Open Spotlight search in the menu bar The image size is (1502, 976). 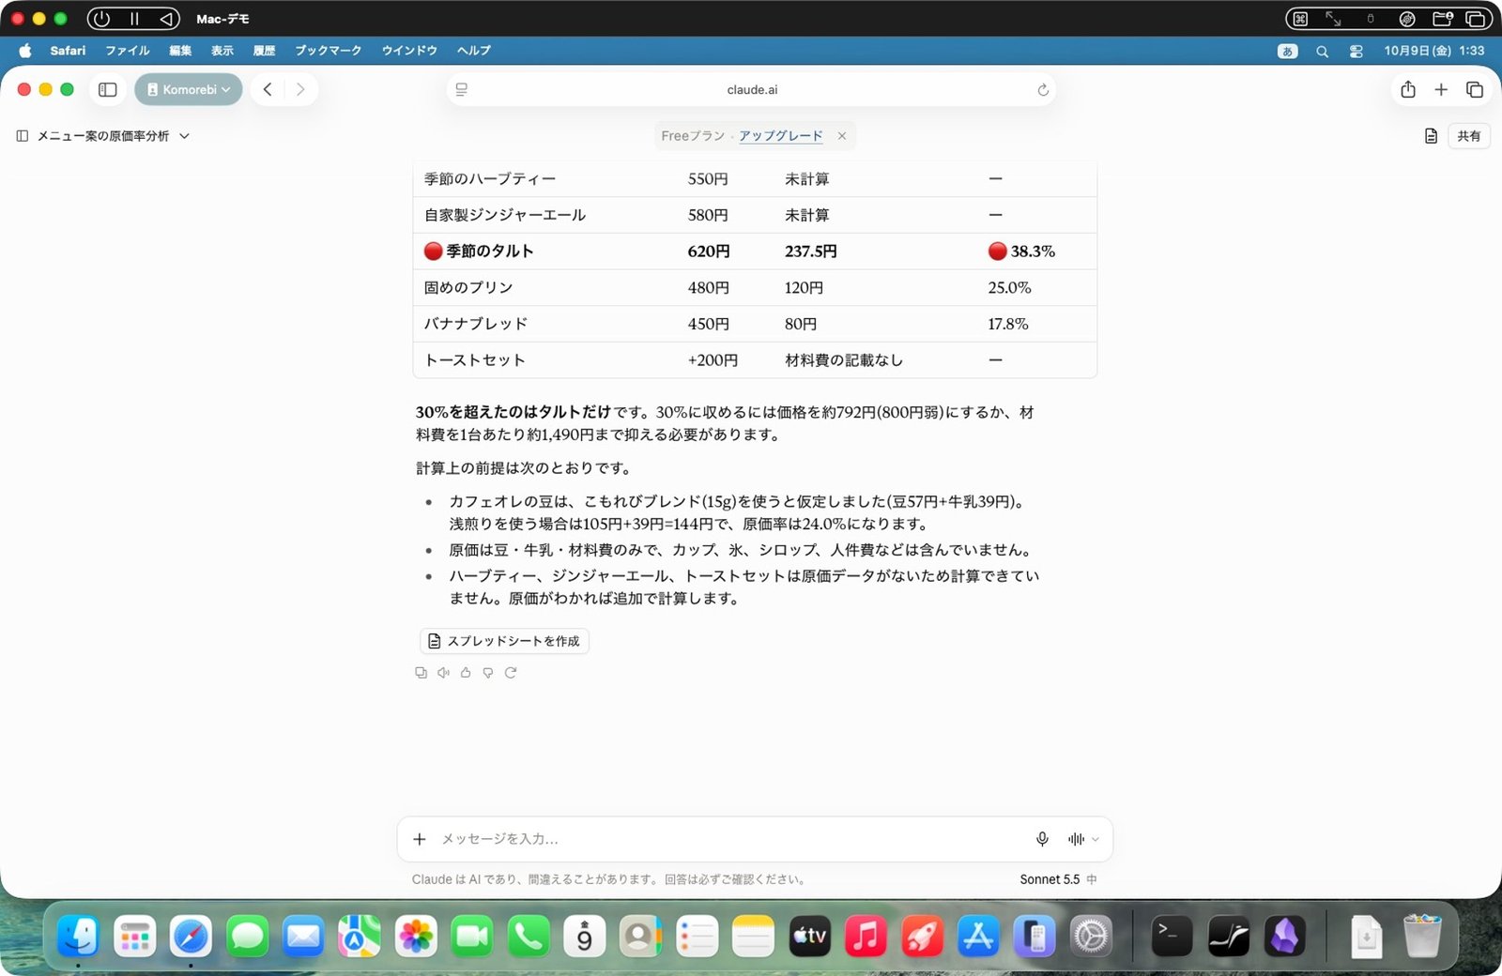pyautogui.click(x=1322, y=52)
